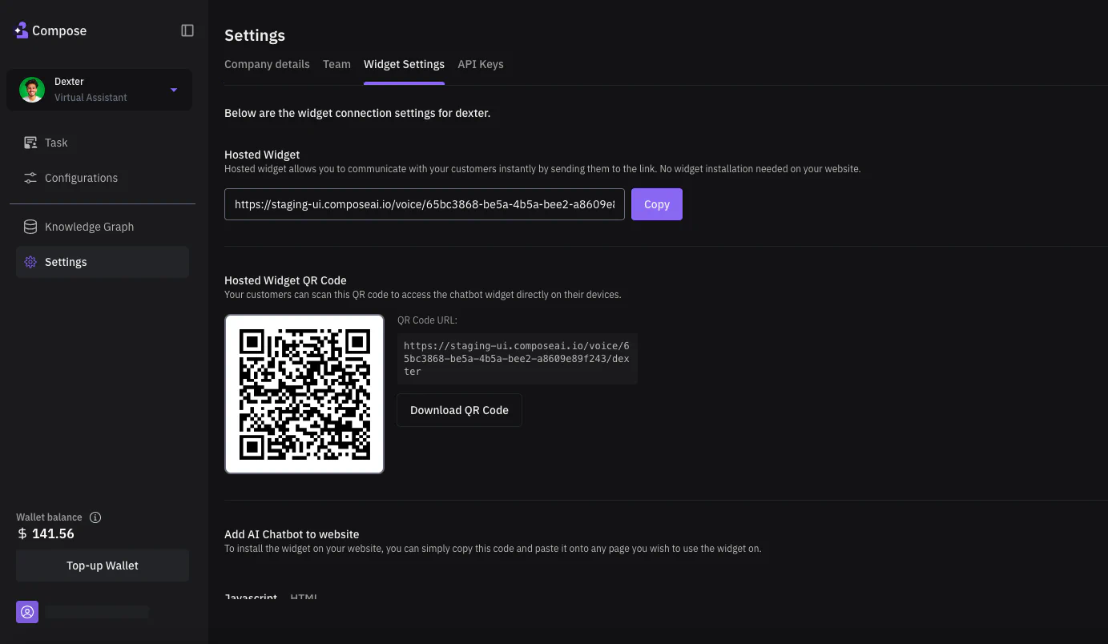Click the Settings page title
The width and height of the screenshot is (1108, 644).
[x=255, y=35]
